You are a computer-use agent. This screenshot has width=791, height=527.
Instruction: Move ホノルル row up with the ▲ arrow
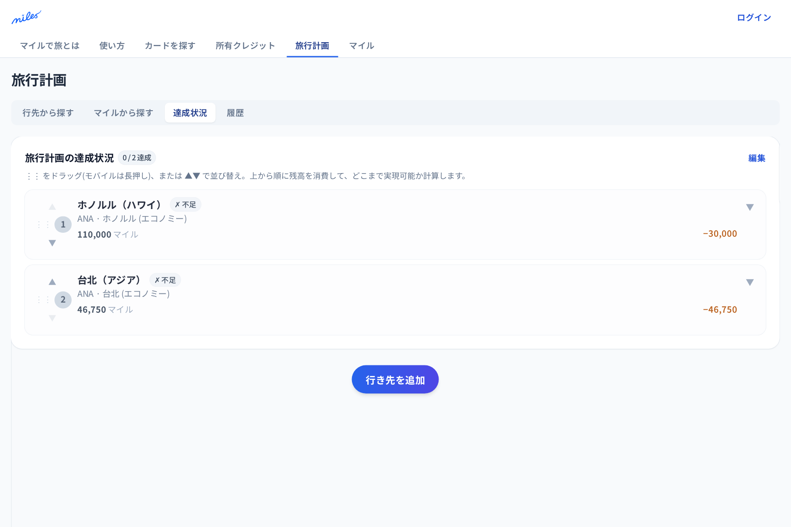point(52,207)
